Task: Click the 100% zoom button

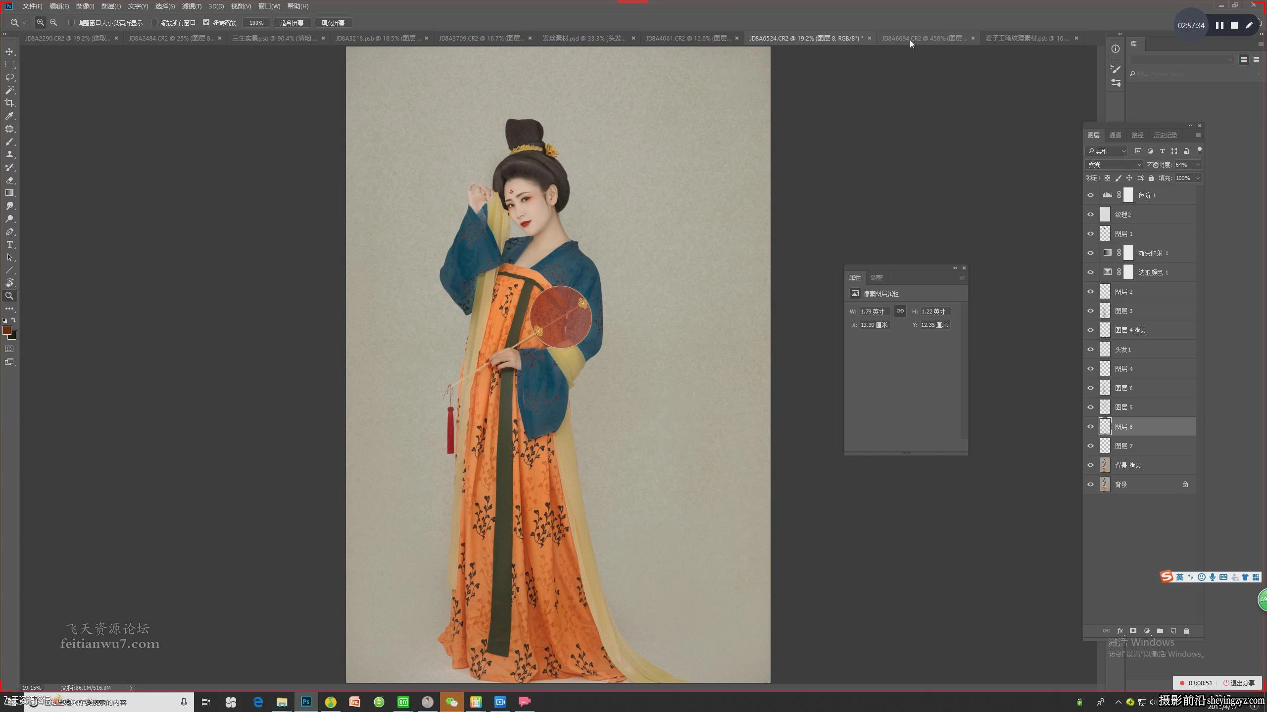Action: tap(256, 23)
